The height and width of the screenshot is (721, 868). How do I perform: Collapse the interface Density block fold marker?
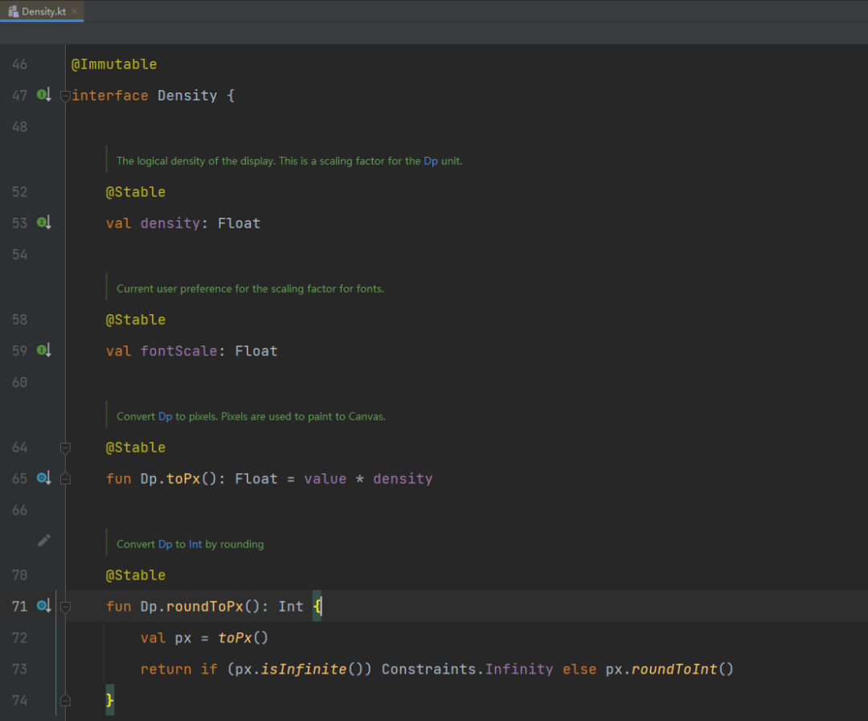pos(65,96)
